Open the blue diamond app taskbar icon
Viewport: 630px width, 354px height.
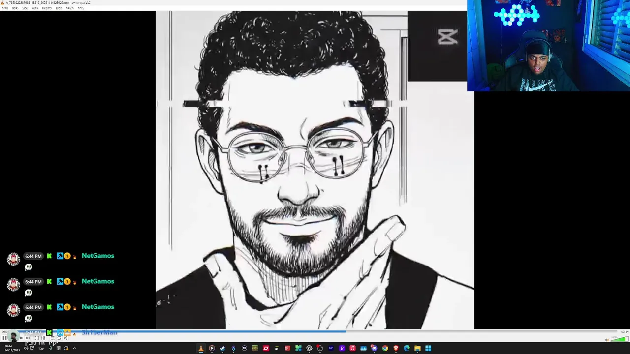coord(233,348)
